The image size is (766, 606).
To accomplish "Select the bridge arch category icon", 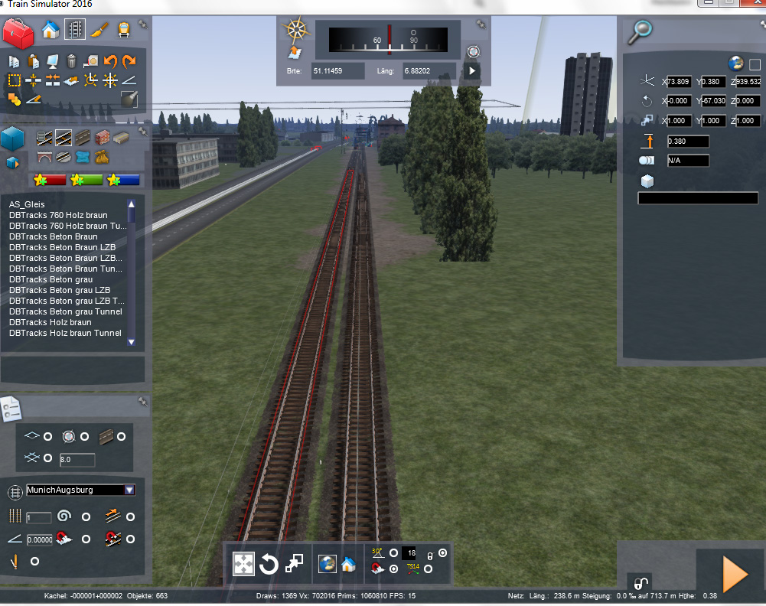I will [44, 157].
